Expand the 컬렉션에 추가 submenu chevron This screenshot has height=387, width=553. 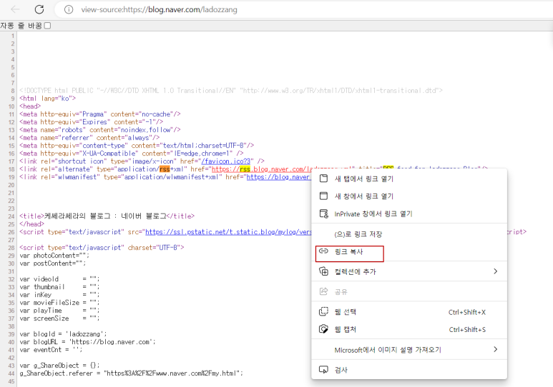coord(495,271)
